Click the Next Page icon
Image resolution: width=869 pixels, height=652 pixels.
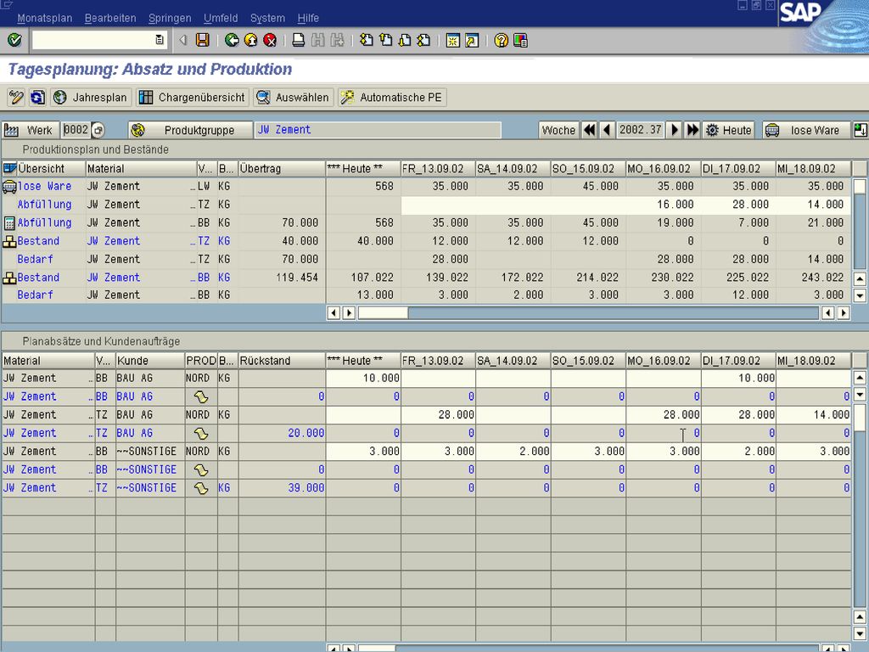click(405, 40)
